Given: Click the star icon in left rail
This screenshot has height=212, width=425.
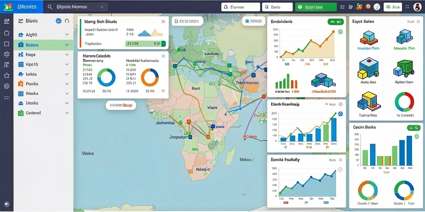Looking at the screenshot, I should [x=7, y=75].
